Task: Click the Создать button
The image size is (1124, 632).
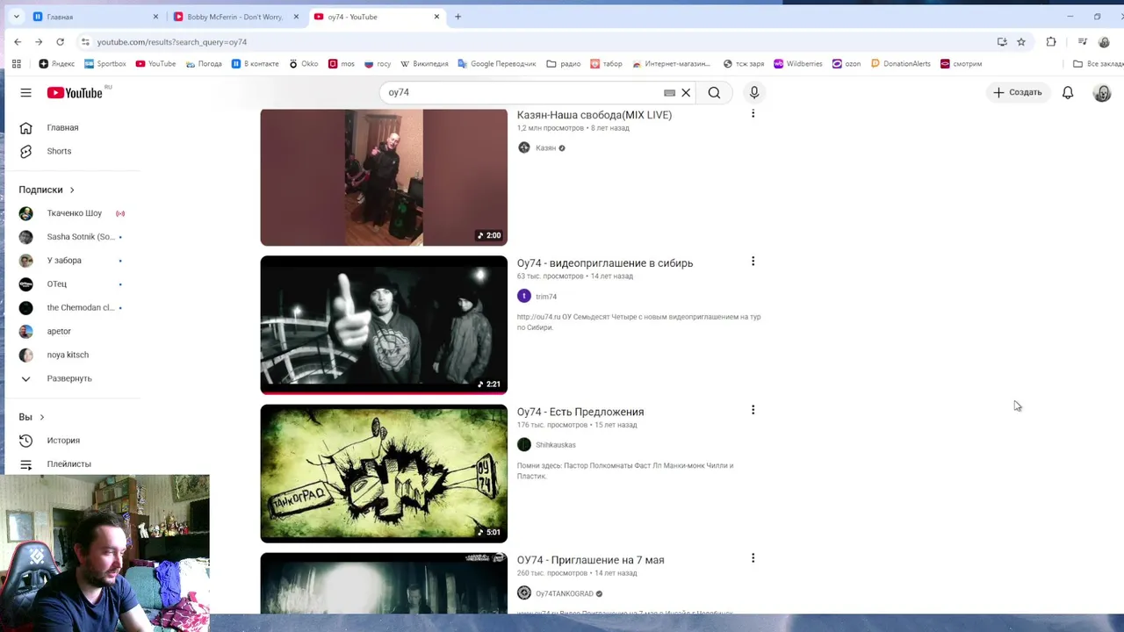Action: 1017,92
